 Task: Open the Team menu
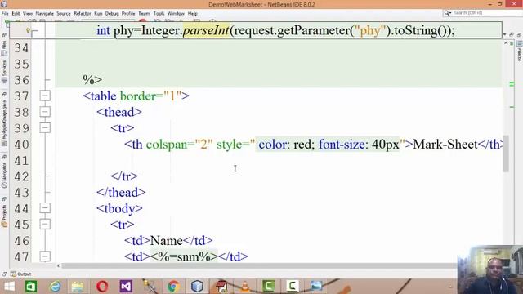(x=144, y=13)
